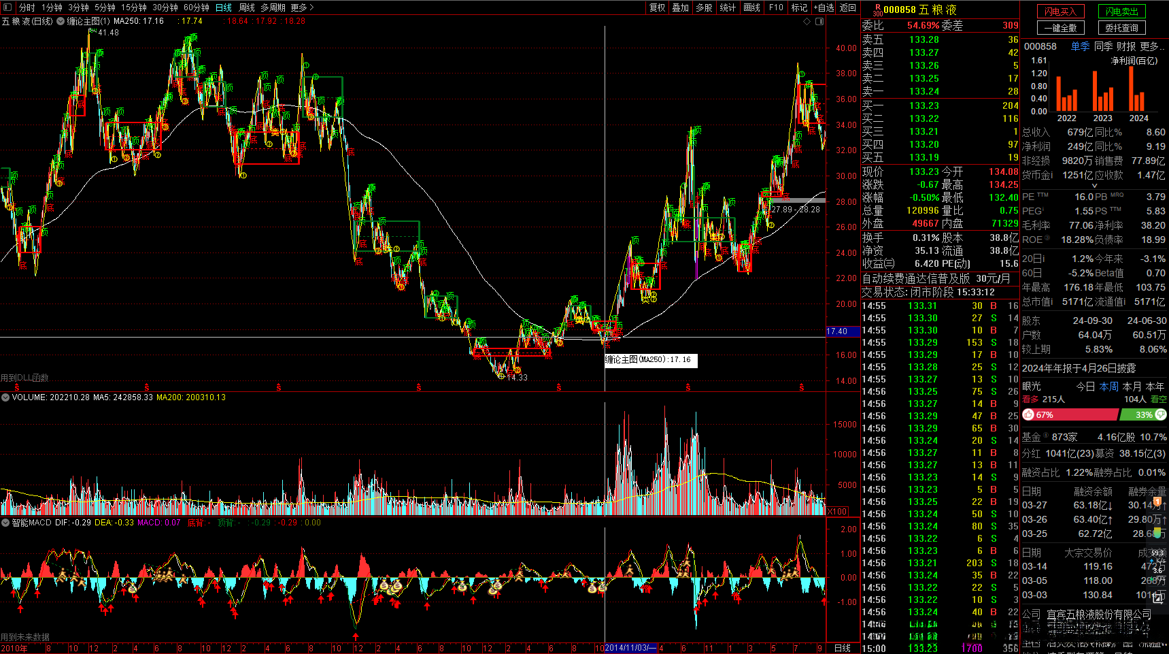
Task: Click the R300 margin tag icon
Action: [877, 10]
